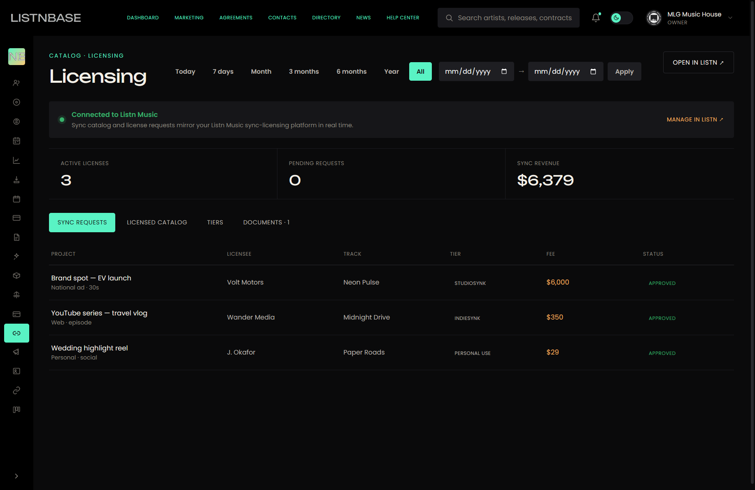Focus the search artists, releases, contracts field
This screenshot has width=755, height=490.
[508, 18]
